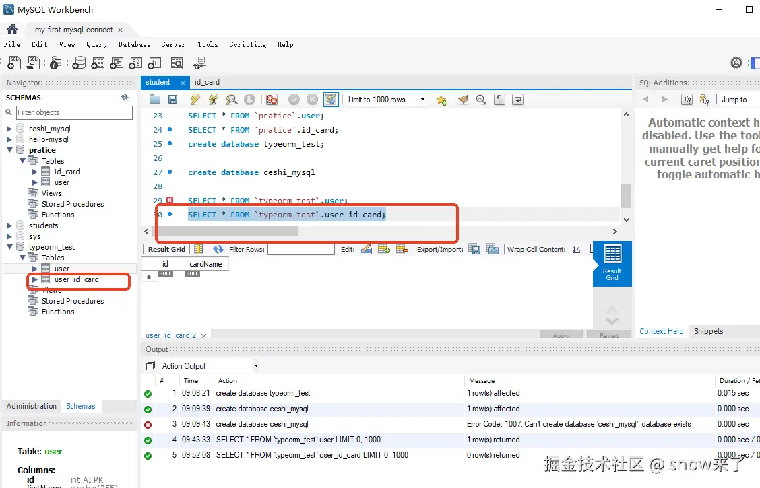
Task: Select Stored Procedures under typeorm_test
Action: point(73,301)
